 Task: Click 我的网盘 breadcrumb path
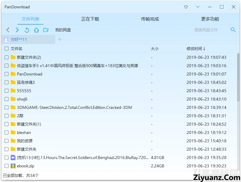tap(63, 30)
